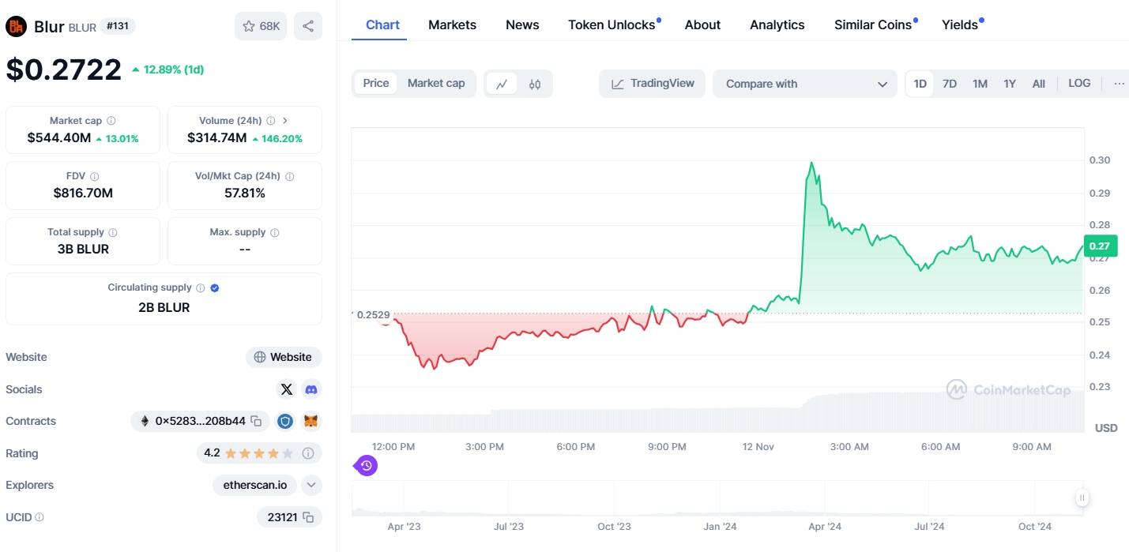
Task: Click the $314.74M volume value
Action: (217, 138)
